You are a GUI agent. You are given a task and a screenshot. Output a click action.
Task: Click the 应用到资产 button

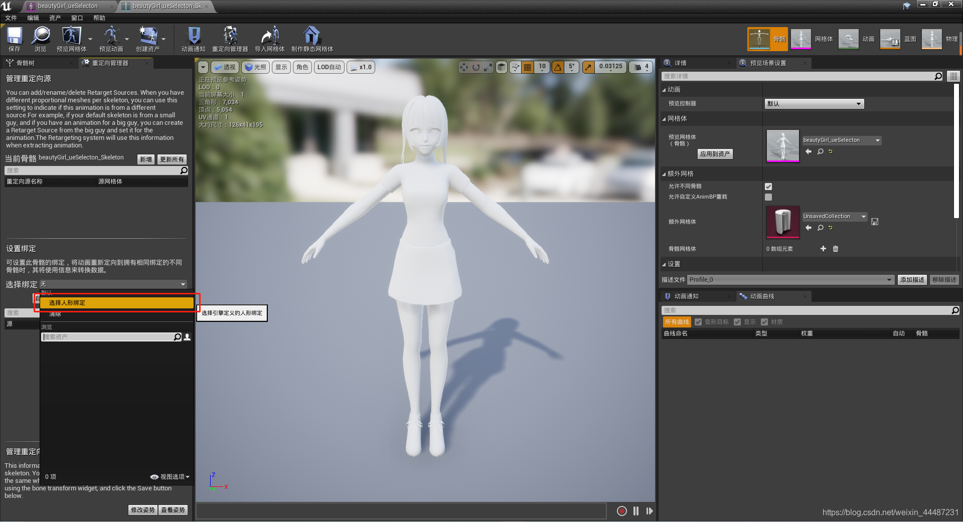[715, 154]
